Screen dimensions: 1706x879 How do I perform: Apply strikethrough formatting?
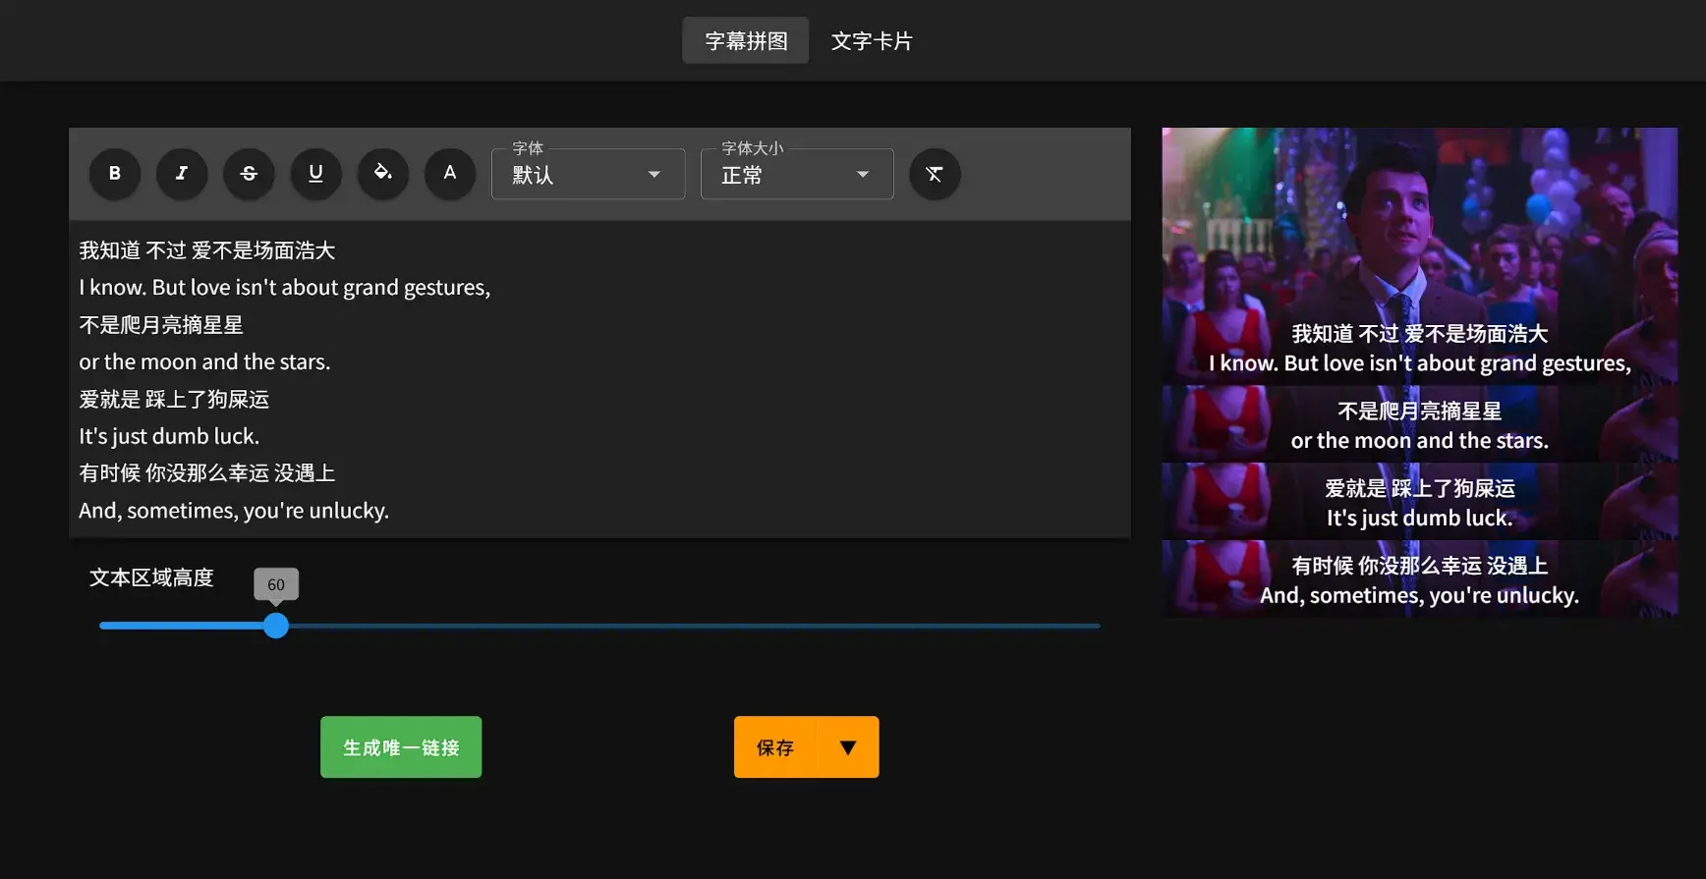(x=249, y=174)
